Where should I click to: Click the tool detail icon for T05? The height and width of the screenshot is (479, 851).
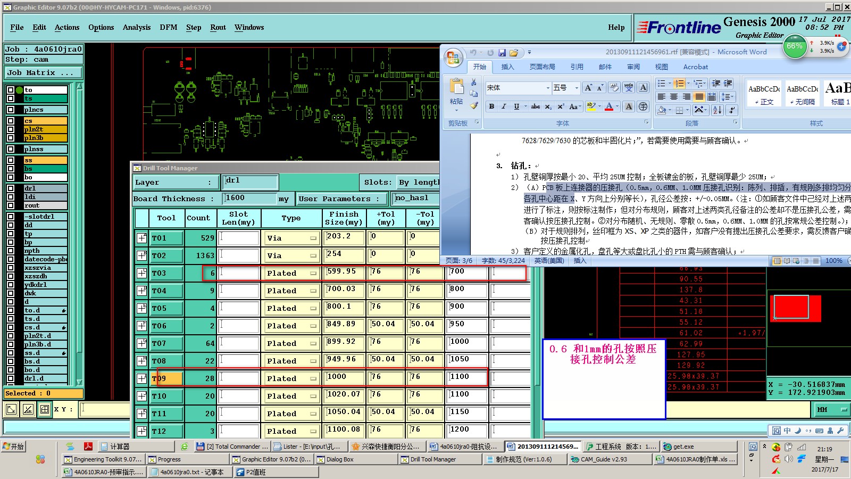pyautogui.click(x=141, y=308)
